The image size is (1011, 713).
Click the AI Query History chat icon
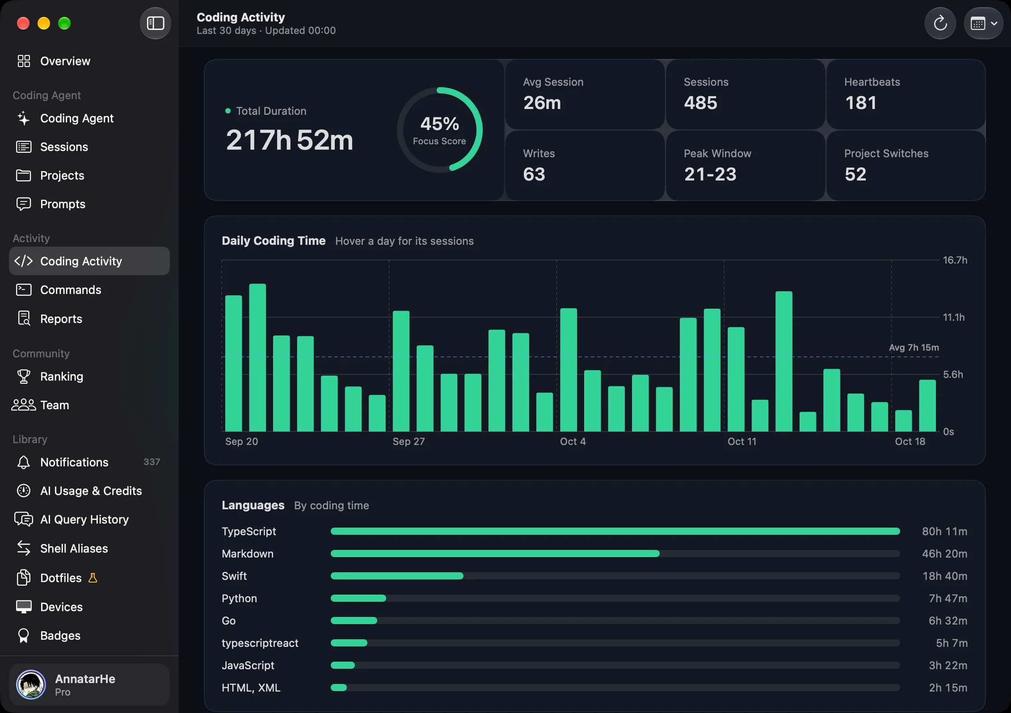click(x=24, y=520)
